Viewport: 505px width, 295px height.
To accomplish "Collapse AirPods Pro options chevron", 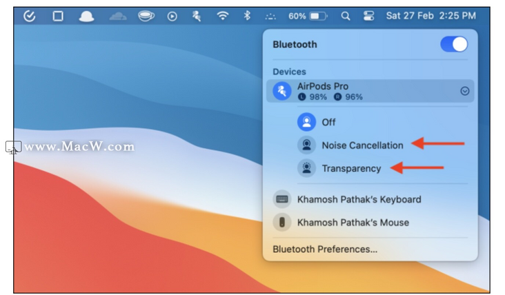I will (464, 91).
